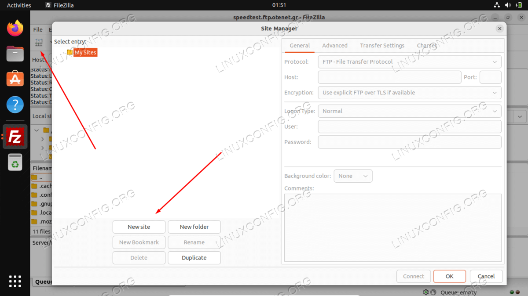Image resolution: width=528 pixels, height=296 pixels.
Task: Switch to the Advanced tab
Action: [x=335, y=46]
